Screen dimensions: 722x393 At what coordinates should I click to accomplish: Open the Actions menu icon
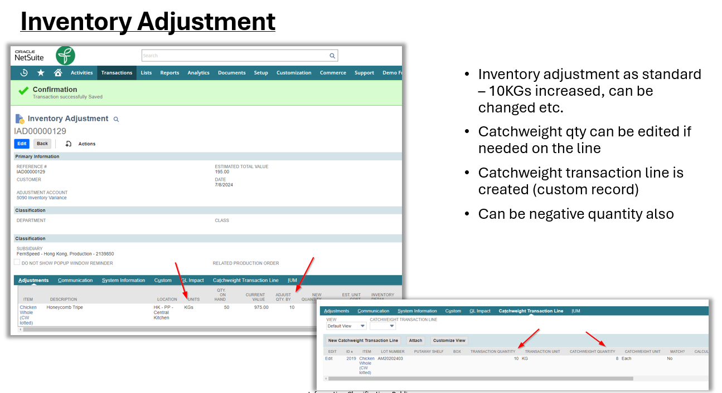(x=69, y=144)
